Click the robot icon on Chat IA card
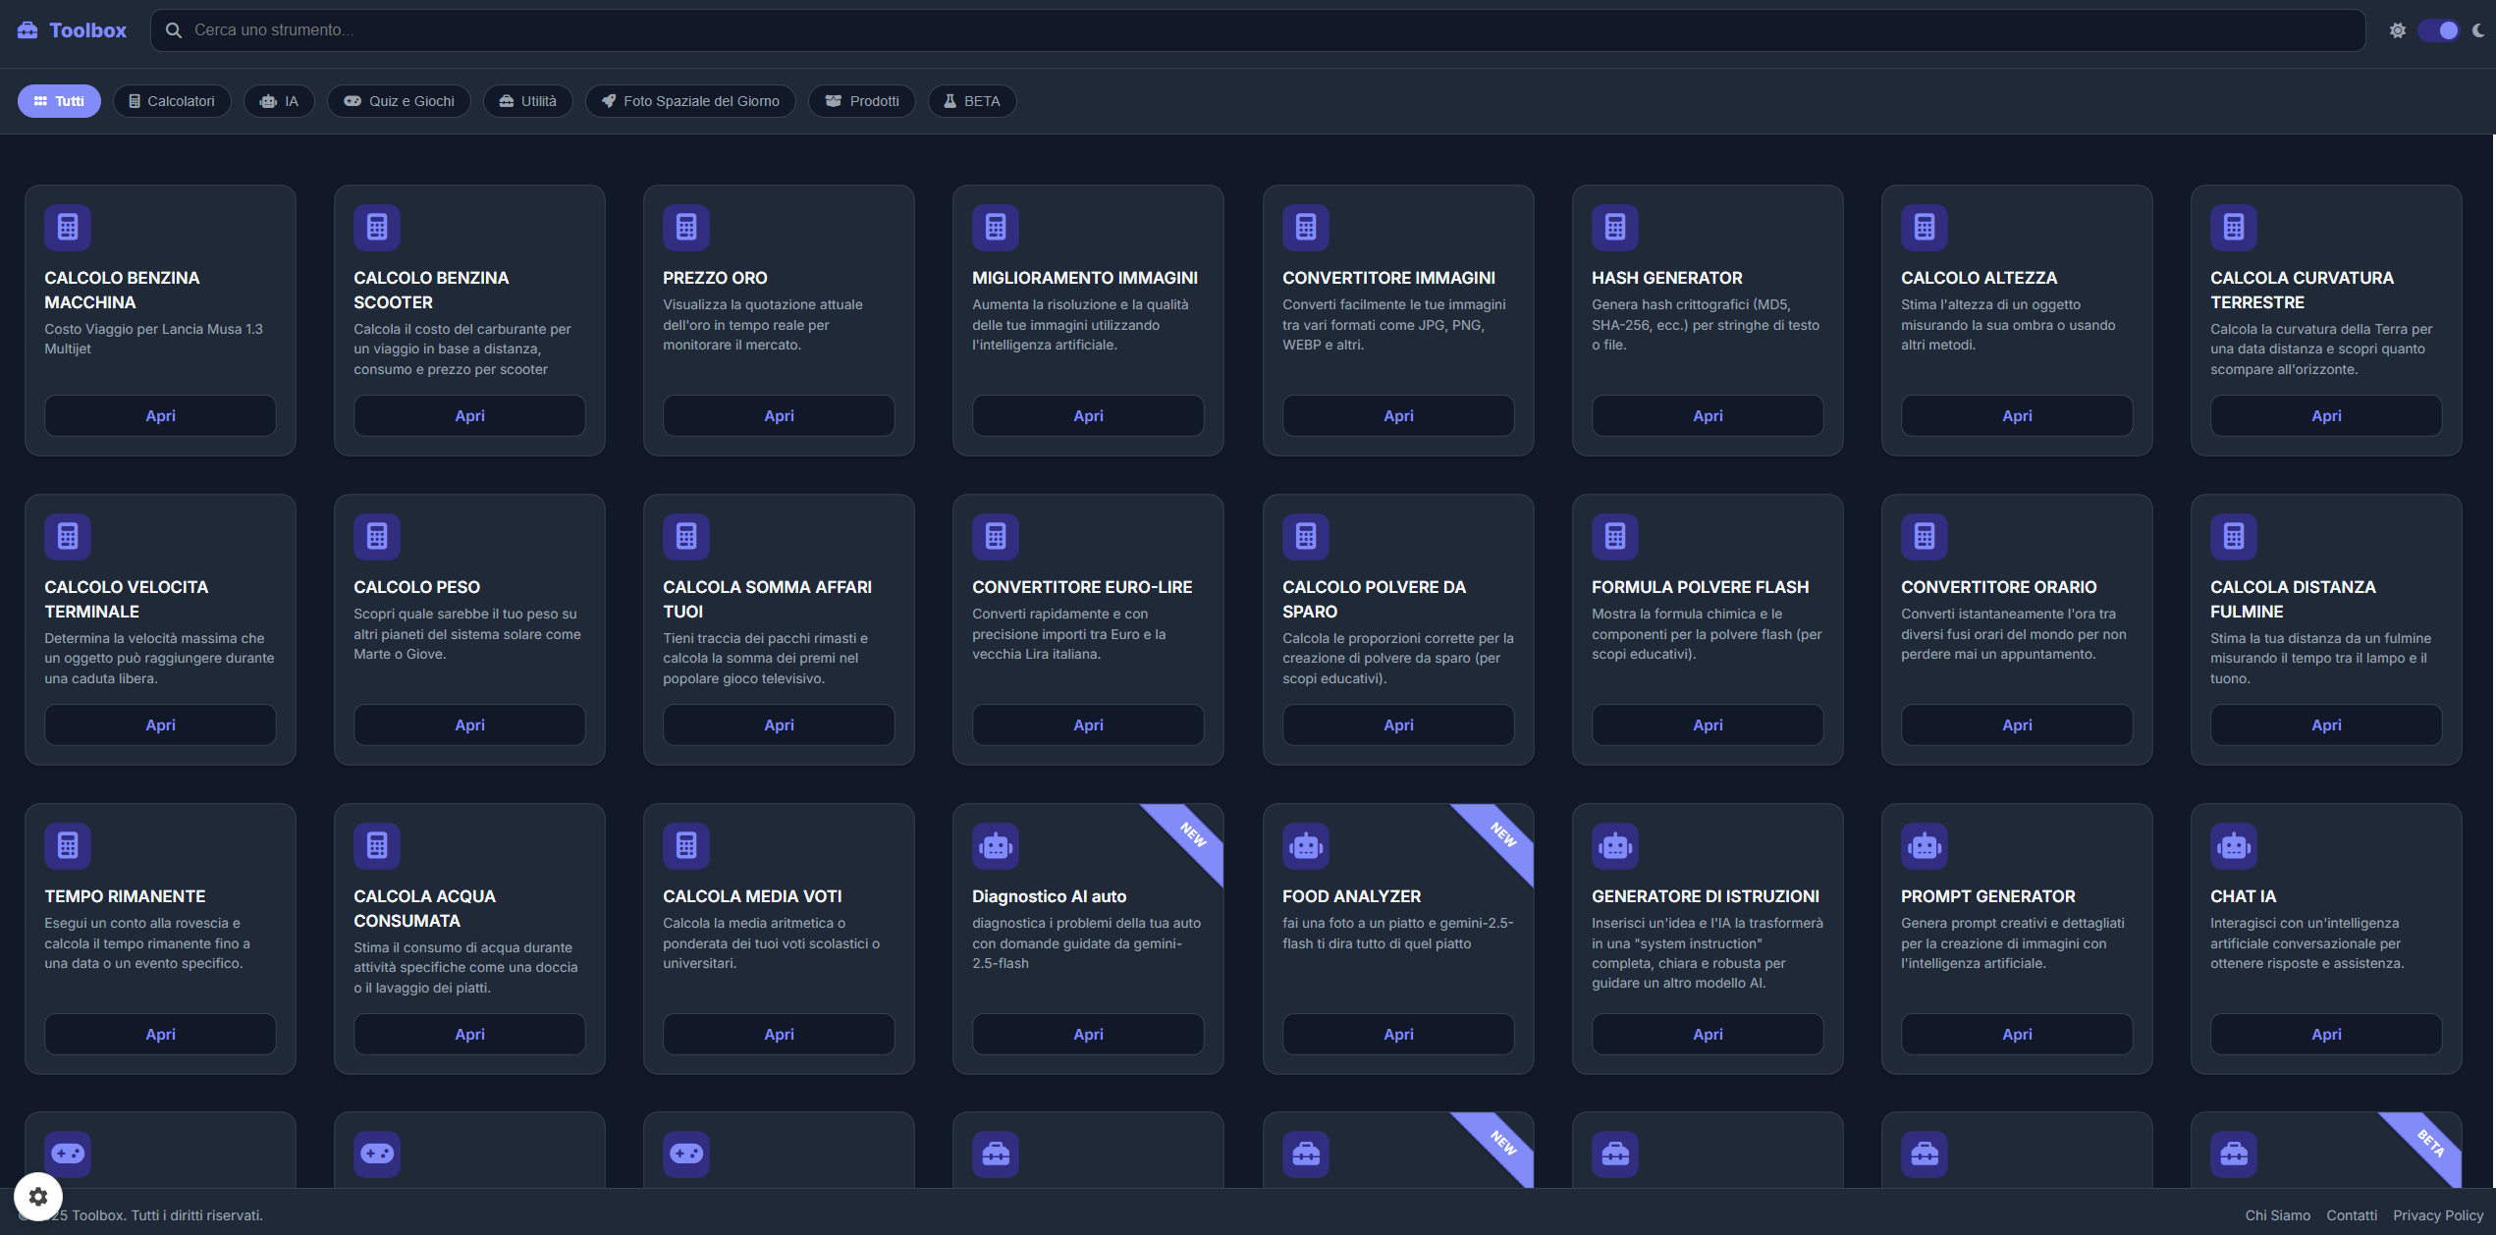 pyautogui.click(x=2234, y=845)
